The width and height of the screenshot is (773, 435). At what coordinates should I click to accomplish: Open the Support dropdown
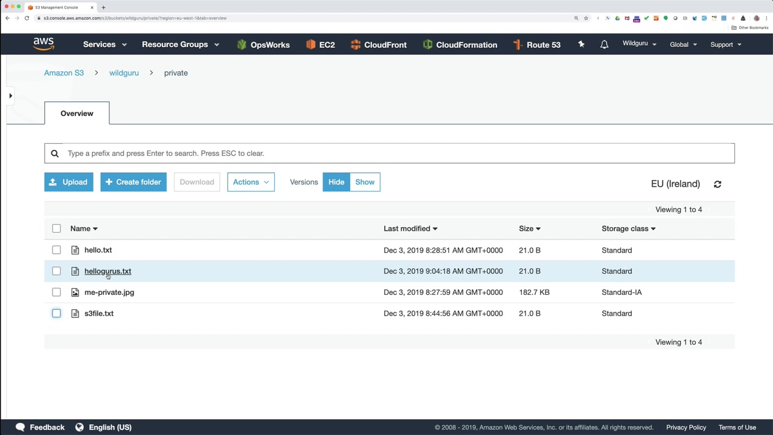(x=726, y=45)
